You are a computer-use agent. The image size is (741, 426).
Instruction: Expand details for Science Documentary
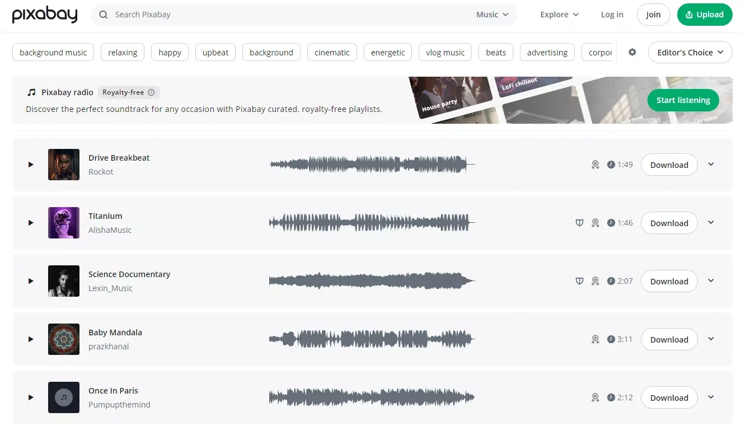(x=711, y=281)
